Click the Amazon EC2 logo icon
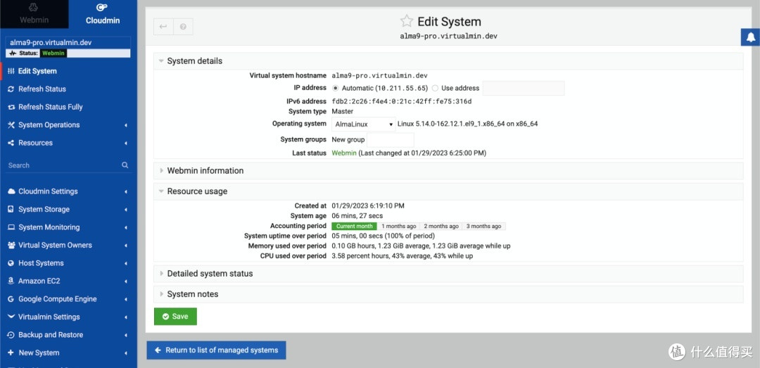The height and width of the screenshot is (368, 760). click(11, 281)
